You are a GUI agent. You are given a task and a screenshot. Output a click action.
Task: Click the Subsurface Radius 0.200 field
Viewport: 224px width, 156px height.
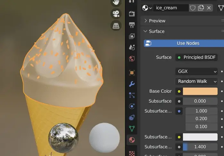[202, 119]
